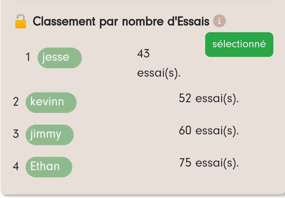
Task: Select the 52 essai(s). score text
Action: [x=208, y=99]
